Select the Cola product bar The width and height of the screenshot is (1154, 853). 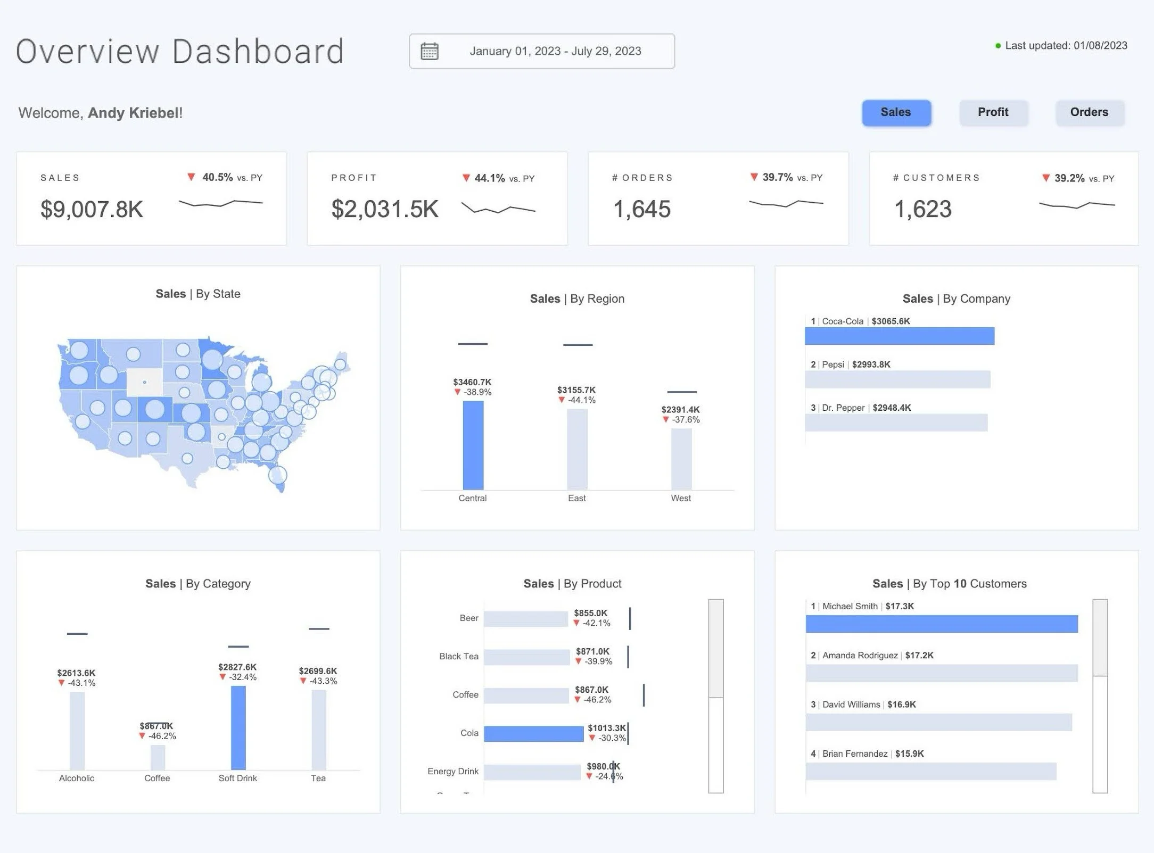click(x=533, y=734)
